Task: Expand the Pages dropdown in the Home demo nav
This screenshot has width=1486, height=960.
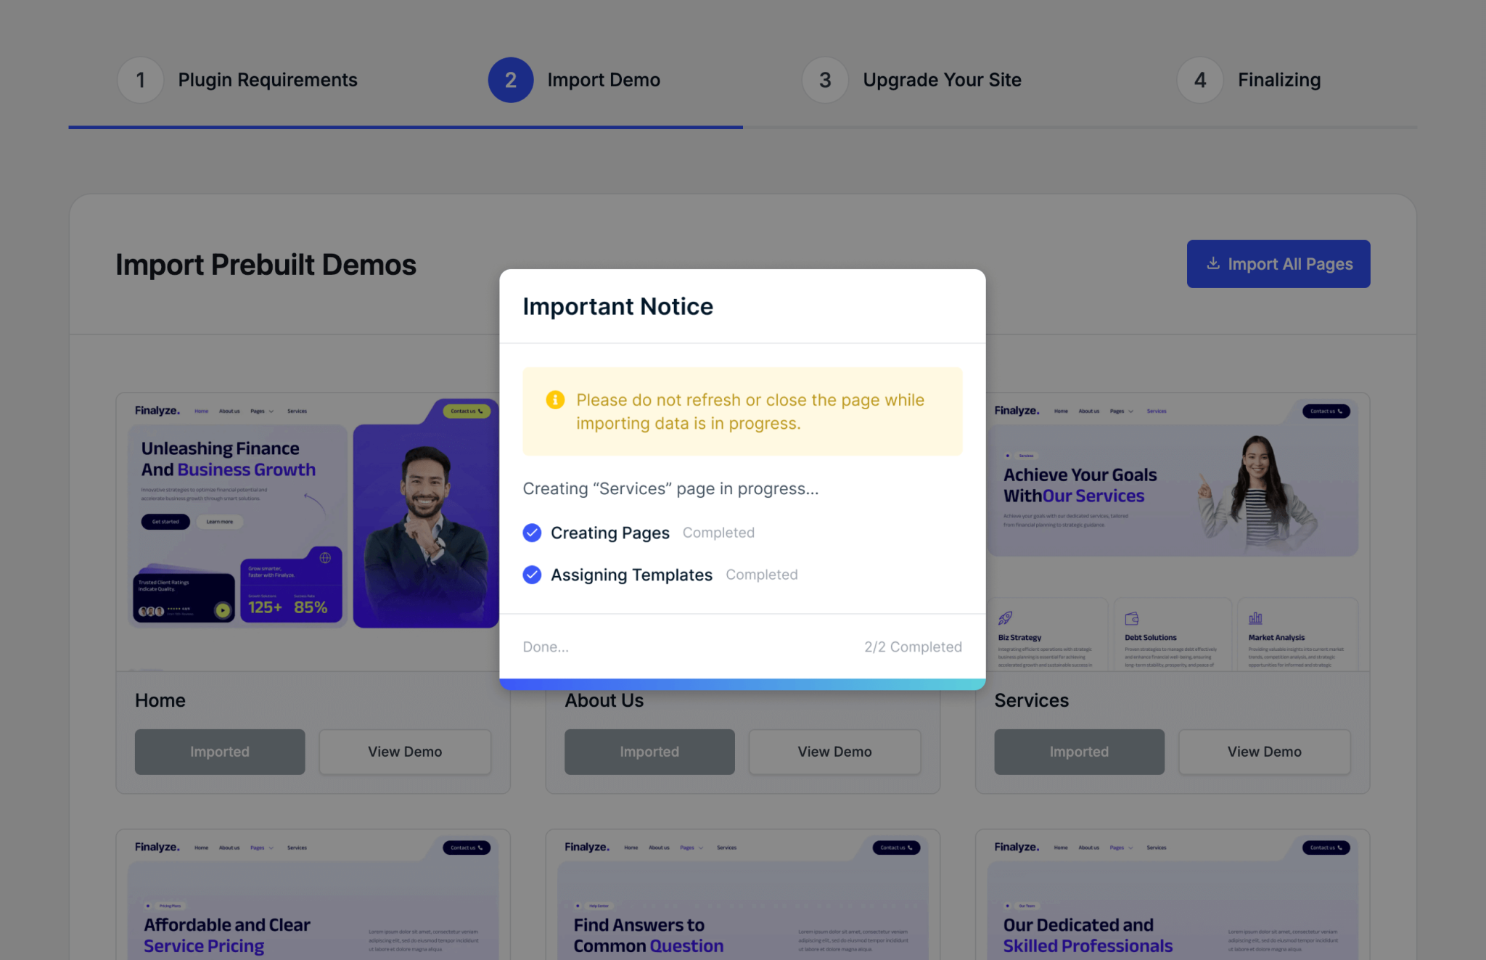Action: pyautogui.click(x=261, y=411)
